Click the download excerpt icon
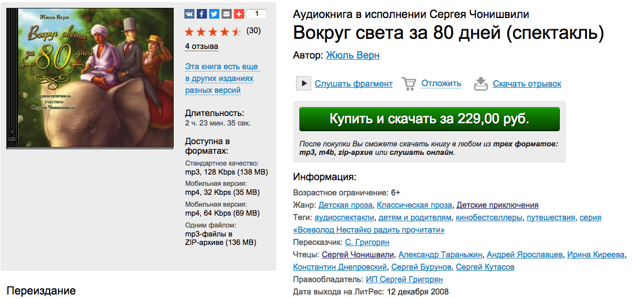 click(480, 84)
